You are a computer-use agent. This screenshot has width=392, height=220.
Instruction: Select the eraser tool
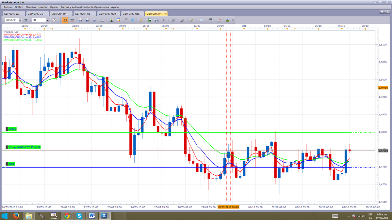click(x=219, y=20)
